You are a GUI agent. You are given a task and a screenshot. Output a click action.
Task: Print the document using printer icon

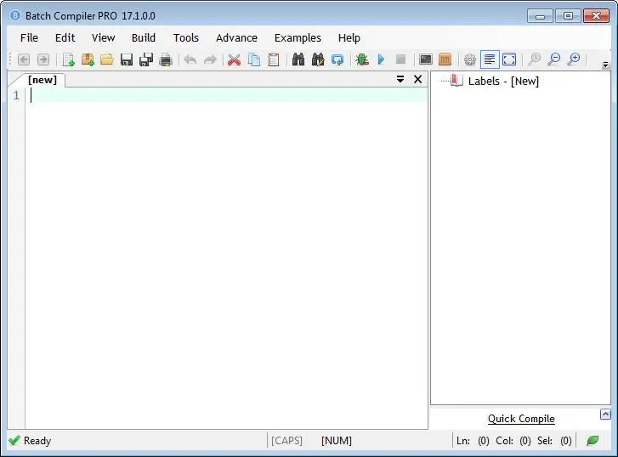166,59
